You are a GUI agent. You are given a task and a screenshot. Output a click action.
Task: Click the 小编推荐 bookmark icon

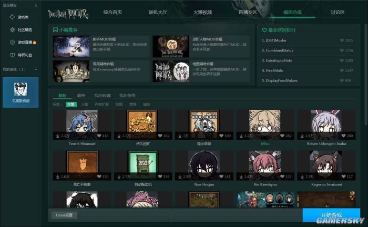point(55,30)
